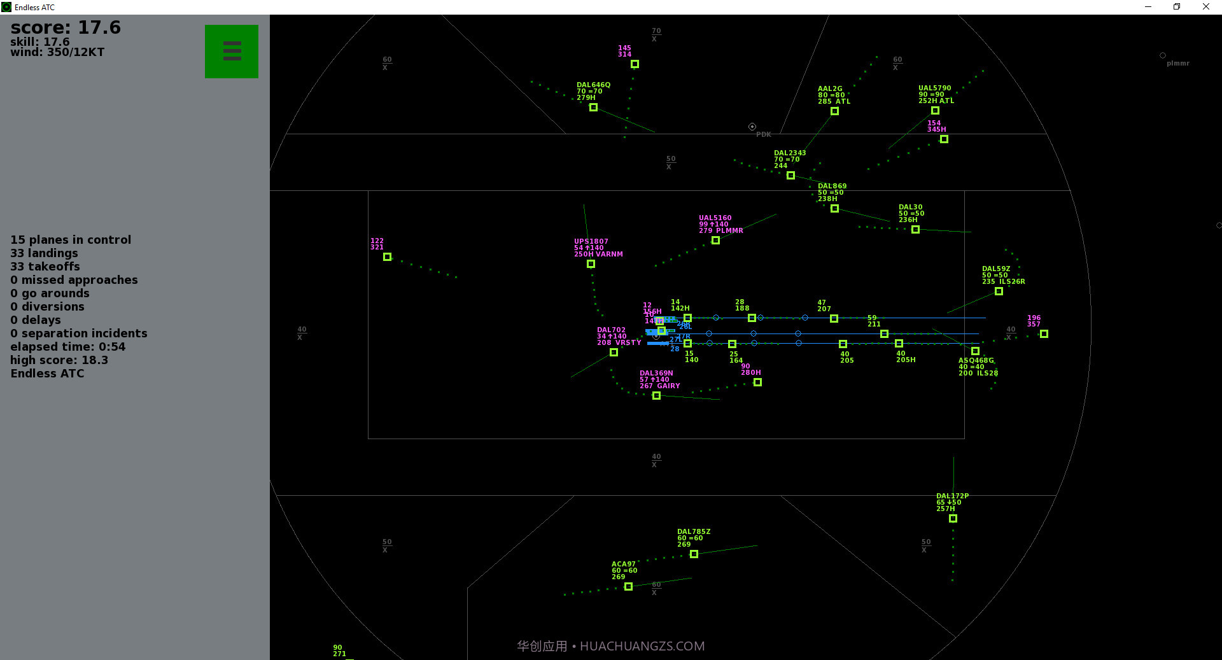
Task: Click the DAL702 aircraft blip
Action: click(614, 353)
